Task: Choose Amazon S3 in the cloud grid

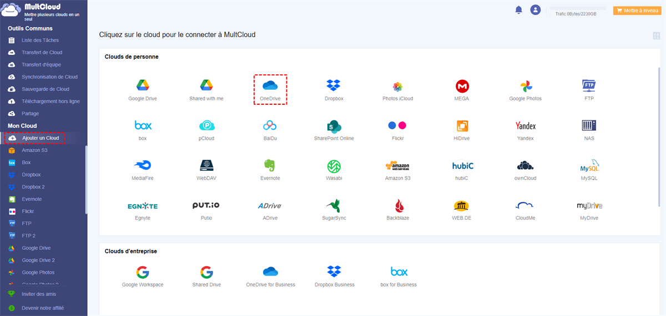Action: (x=397, y=170)
